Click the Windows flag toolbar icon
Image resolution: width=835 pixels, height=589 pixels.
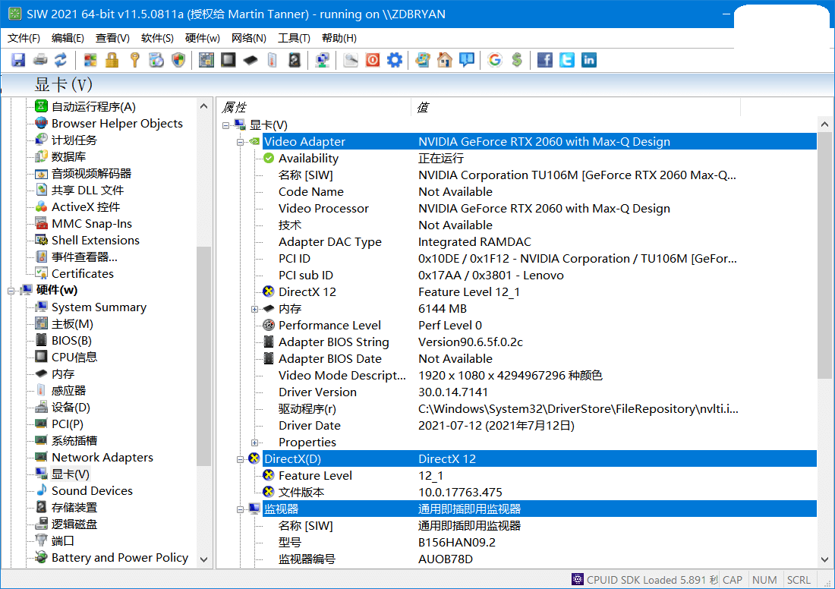tap(90, 60)
